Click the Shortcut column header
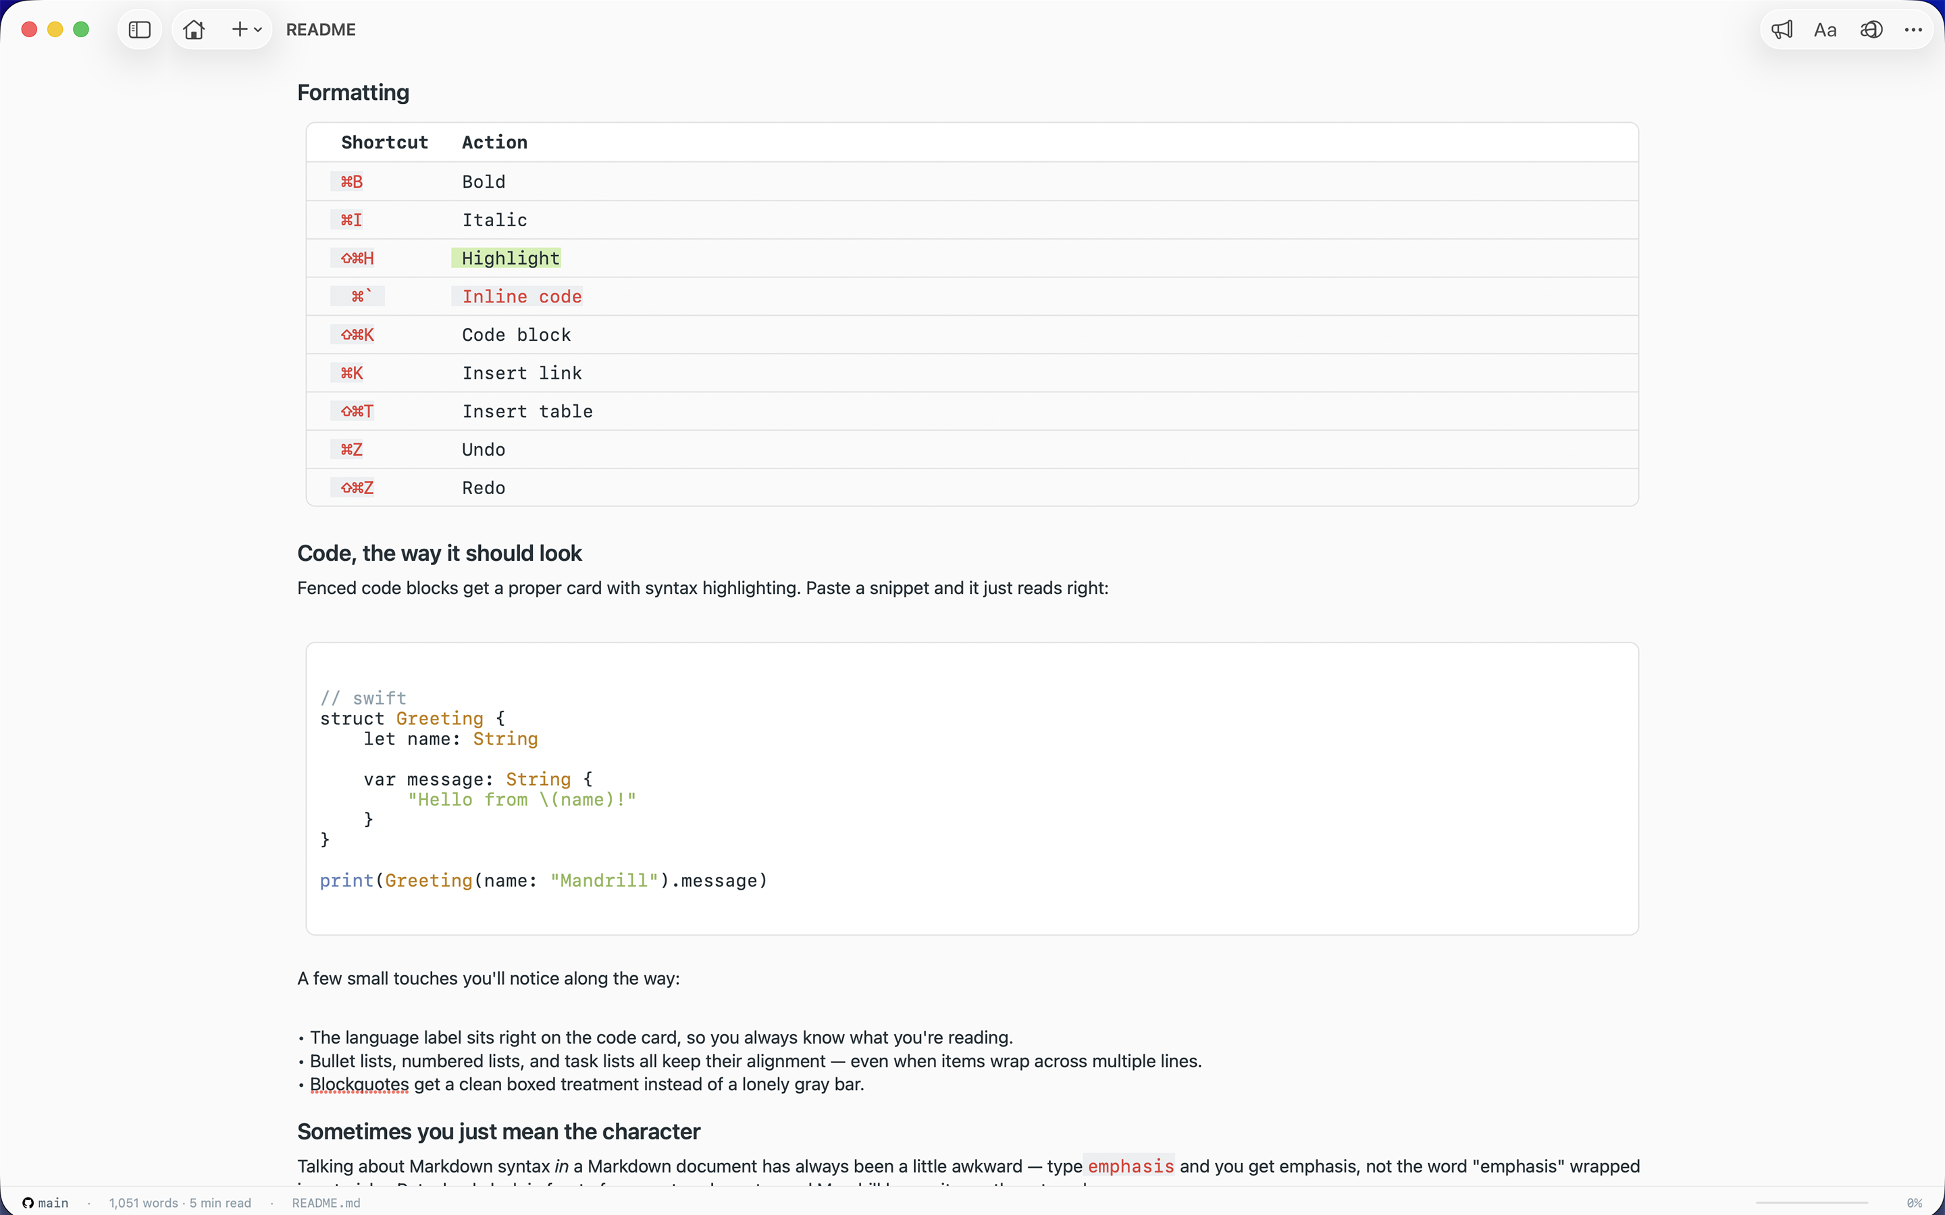Viewport: 1945px width, 1215px height. pos(384,142)
